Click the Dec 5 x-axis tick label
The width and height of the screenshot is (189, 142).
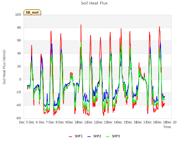point(23,122)
